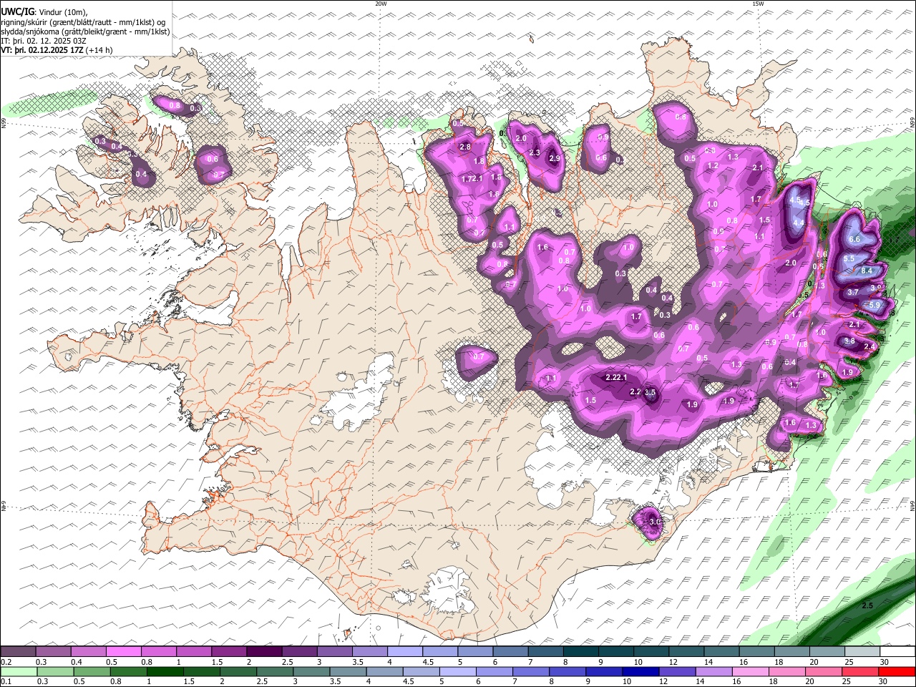Screen dimensions: 916x687
Task: Click upper legend teal swatch between 9 and 10
Action: click(615, 652)
